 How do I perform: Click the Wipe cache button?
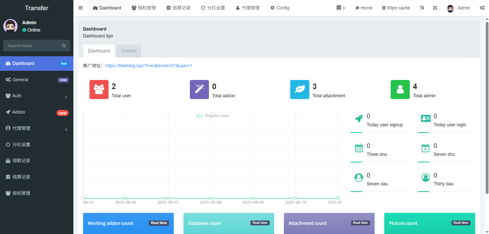pyautogui.click(x=396, y=8)
